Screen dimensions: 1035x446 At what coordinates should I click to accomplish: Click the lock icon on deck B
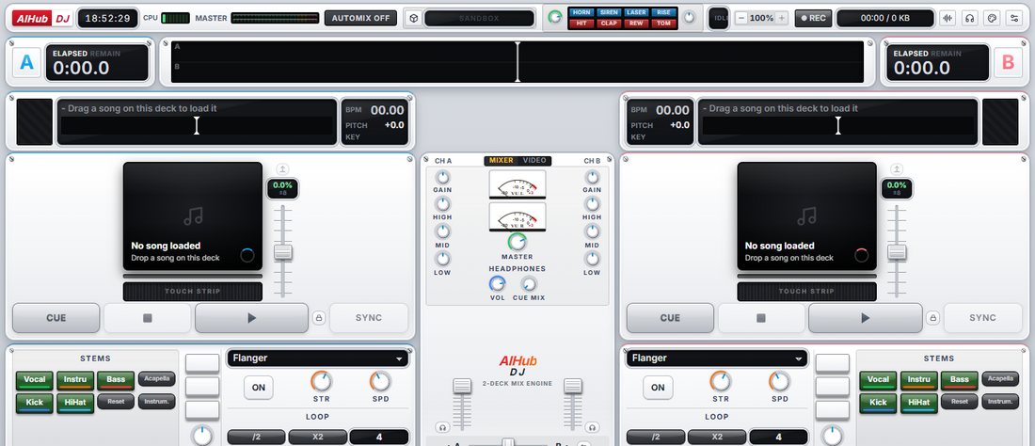932,318
